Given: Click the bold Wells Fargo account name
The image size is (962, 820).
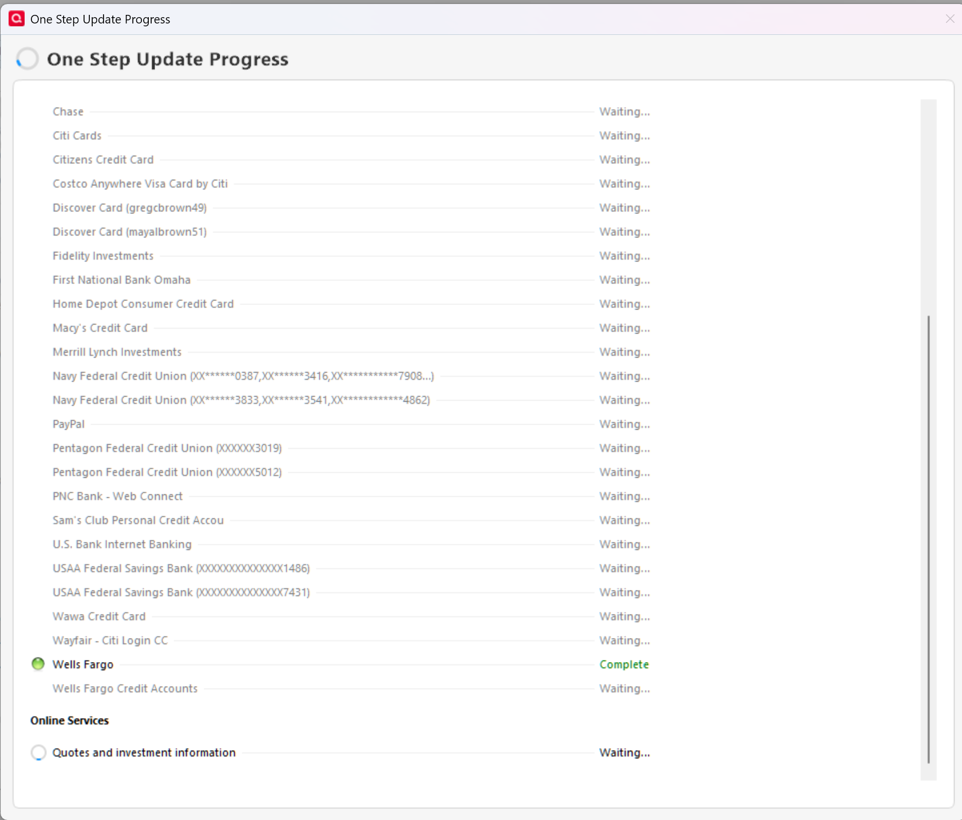Looking at the screenshot, I should pyautogui.click(x=83, y=664).
